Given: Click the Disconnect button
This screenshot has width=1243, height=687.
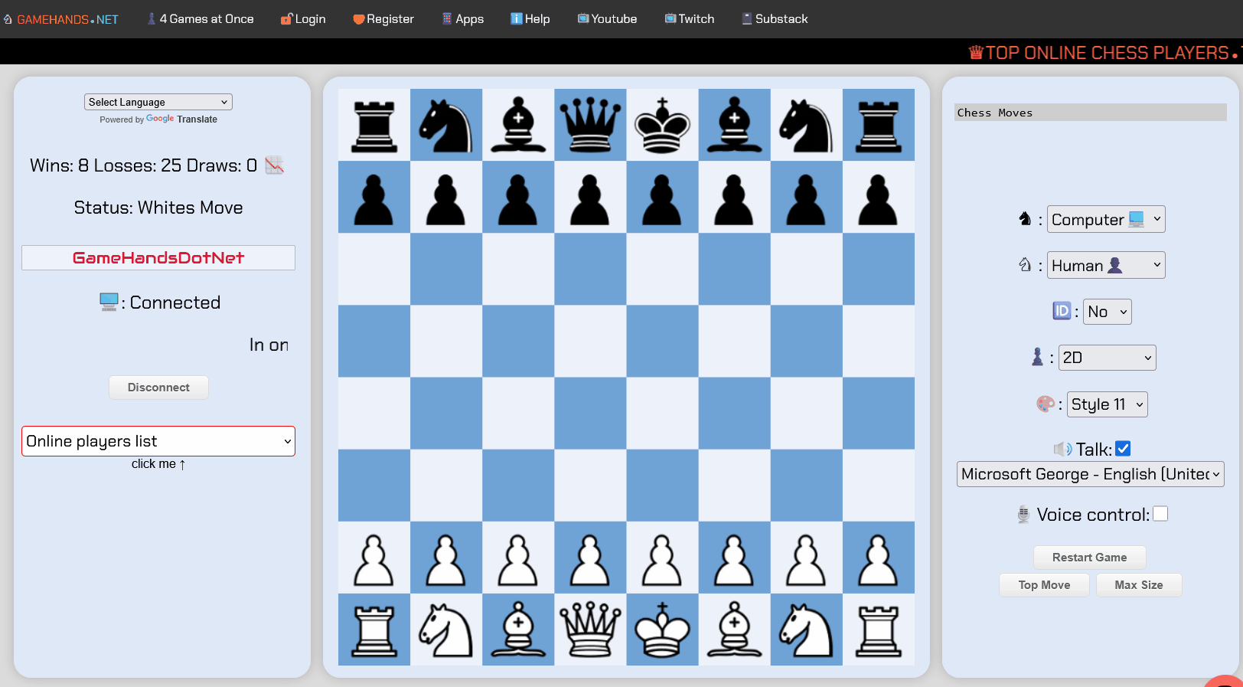Looking at the screenshot, I should click(x=158, y=388).
